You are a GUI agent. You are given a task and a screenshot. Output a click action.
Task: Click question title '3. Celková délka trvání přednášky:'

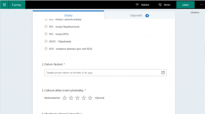coord(63,91)
